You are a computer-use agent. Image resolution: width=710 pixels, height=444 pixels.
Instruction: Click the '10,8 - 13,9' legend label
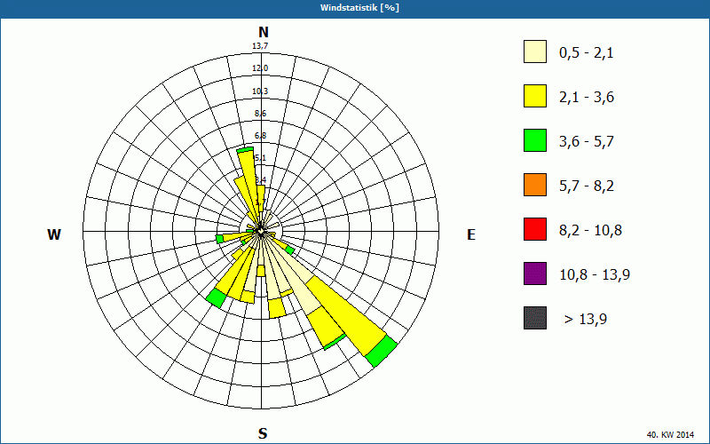click(x=595, y=275)
